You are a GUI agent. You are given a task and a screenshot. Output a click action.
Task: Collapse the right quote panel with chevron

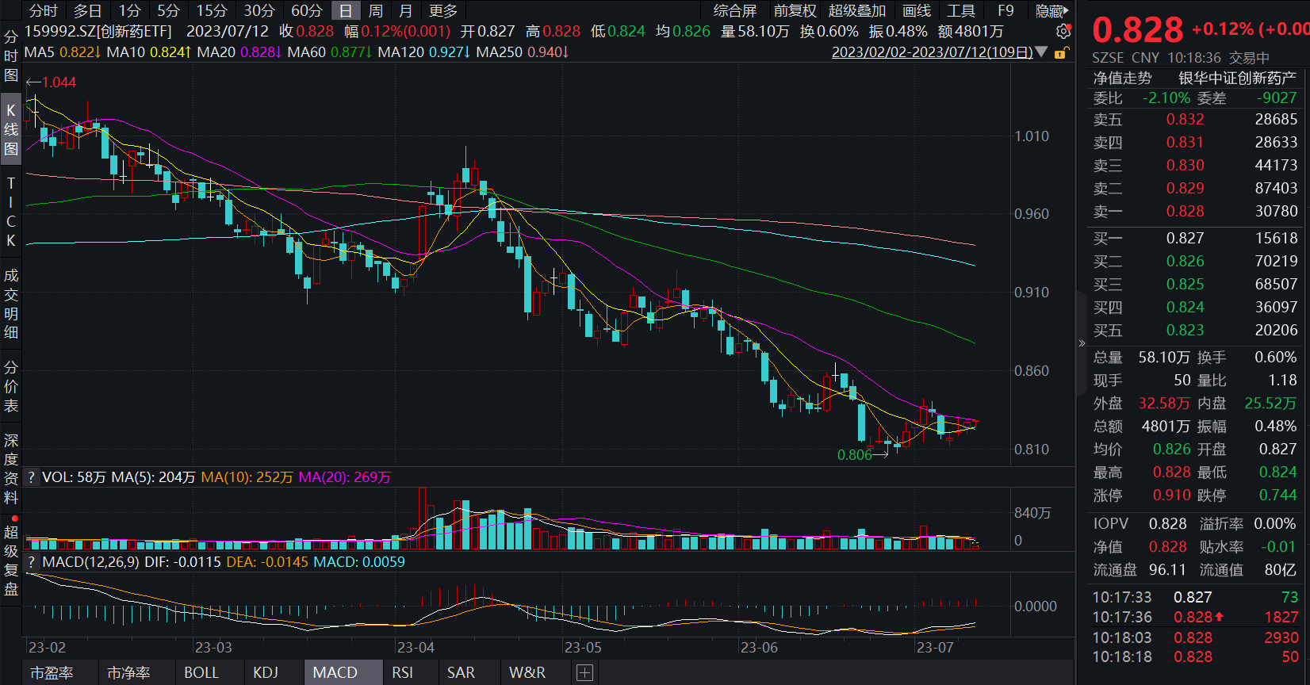1082,343
